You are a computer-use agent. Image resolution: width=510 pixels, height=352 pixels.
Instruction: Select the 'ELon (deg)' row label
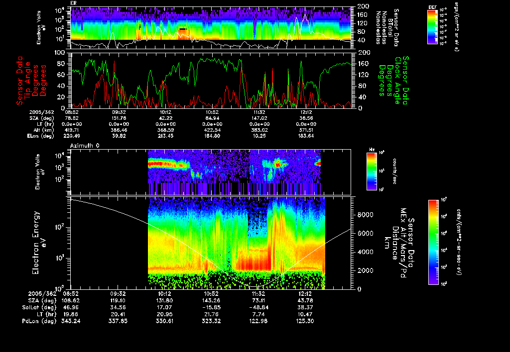click(41, 136)
